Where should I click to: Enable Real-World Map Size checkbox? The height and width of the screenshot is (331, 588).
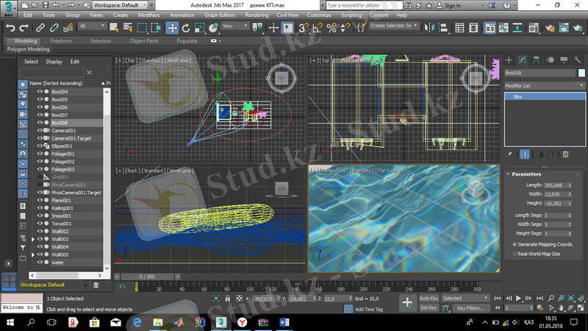pyautogui.click(x=515, y=254)
